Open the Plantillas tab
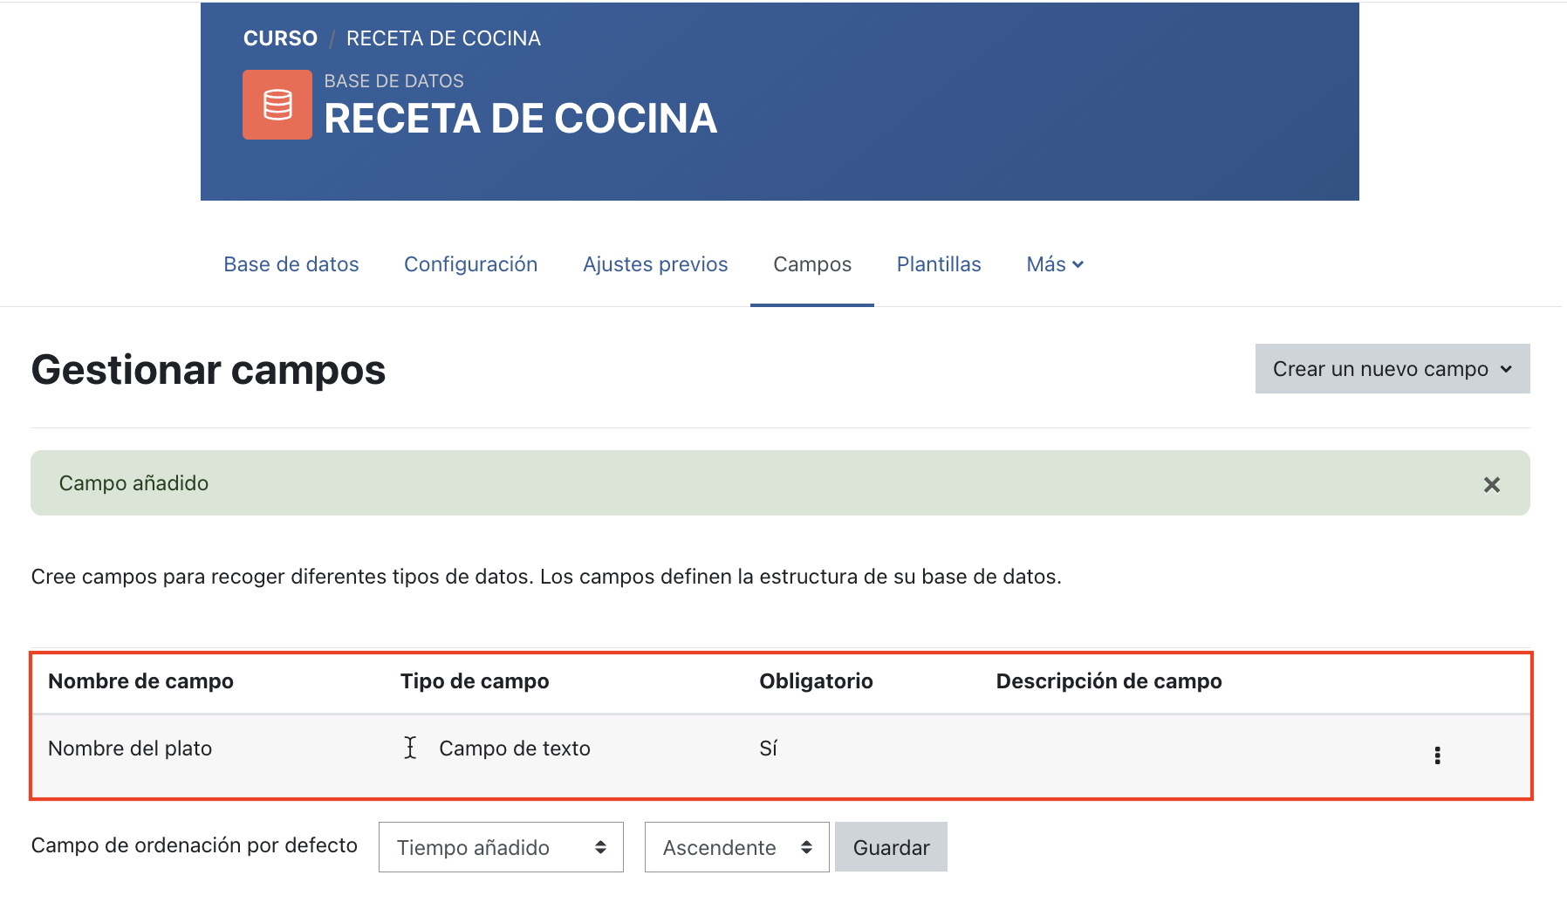Image resolution: width=1567 pixels, height=916 pixels. coord(939,264)
